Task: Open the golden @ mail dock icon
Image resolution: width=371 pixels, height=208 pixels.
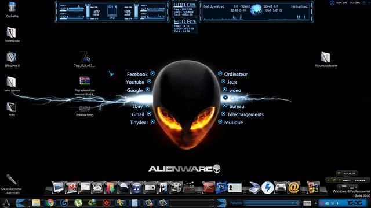Action: [294, 188]
